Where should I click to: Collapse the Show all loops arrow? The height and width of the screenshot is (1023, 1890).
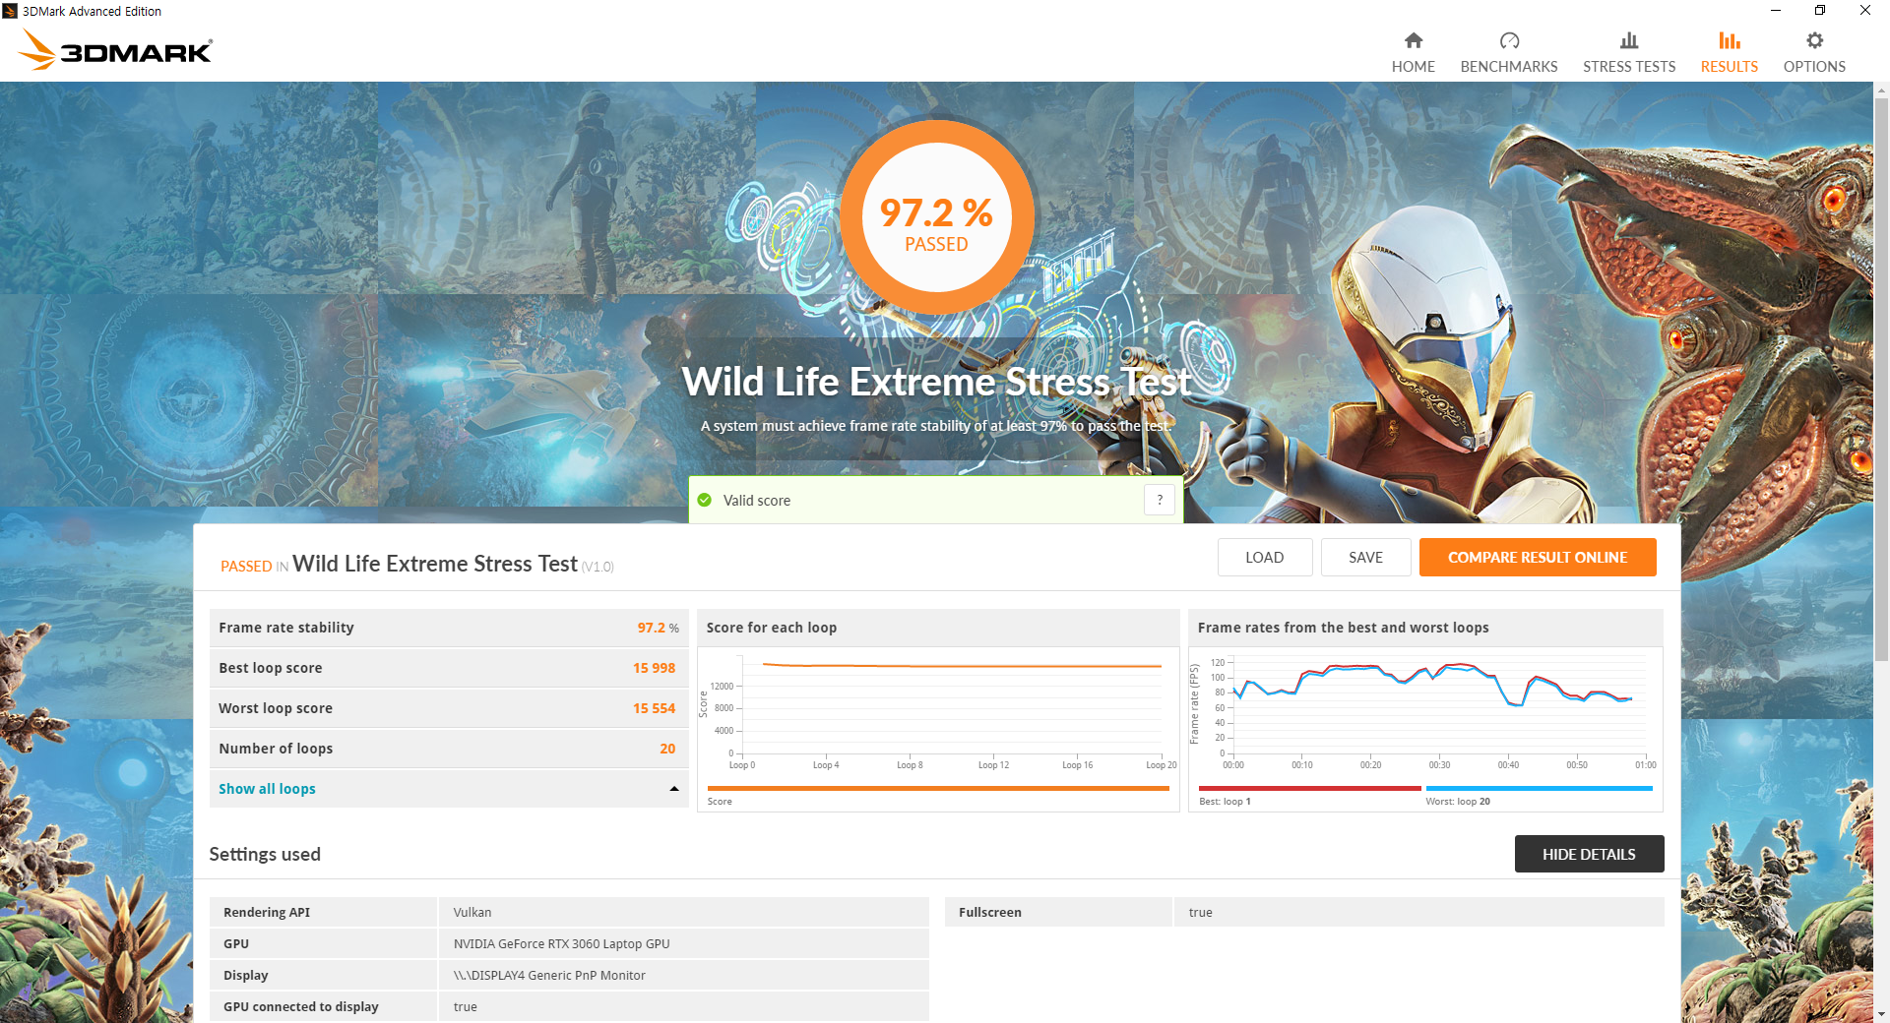pyautogui.click(x=674, y=789)
